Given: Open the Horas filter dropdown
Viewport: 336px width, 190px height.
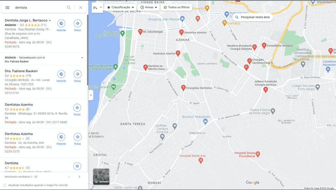Looking at the screenshot, I should pos(149,7).
